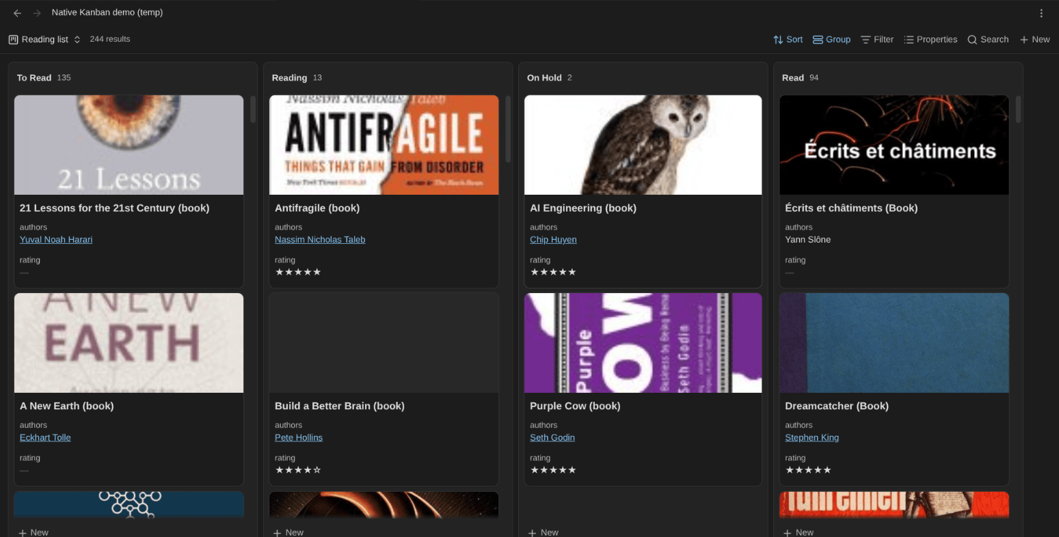This screenshot has width=1059, height=537.
Task: Click the Native Kanban demo (temp) title
Action: [107, 13]
